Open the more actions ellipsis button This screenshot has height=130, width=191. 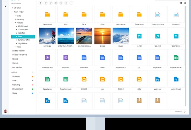point(71,3)
